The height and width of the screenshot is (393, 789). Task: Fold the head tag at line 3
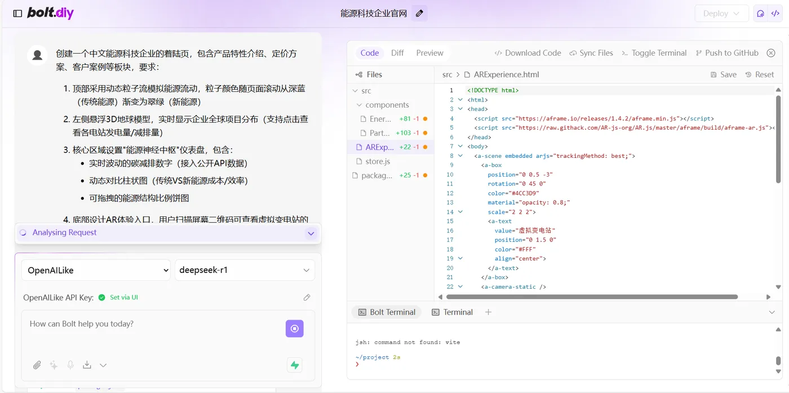click(460, 109)
